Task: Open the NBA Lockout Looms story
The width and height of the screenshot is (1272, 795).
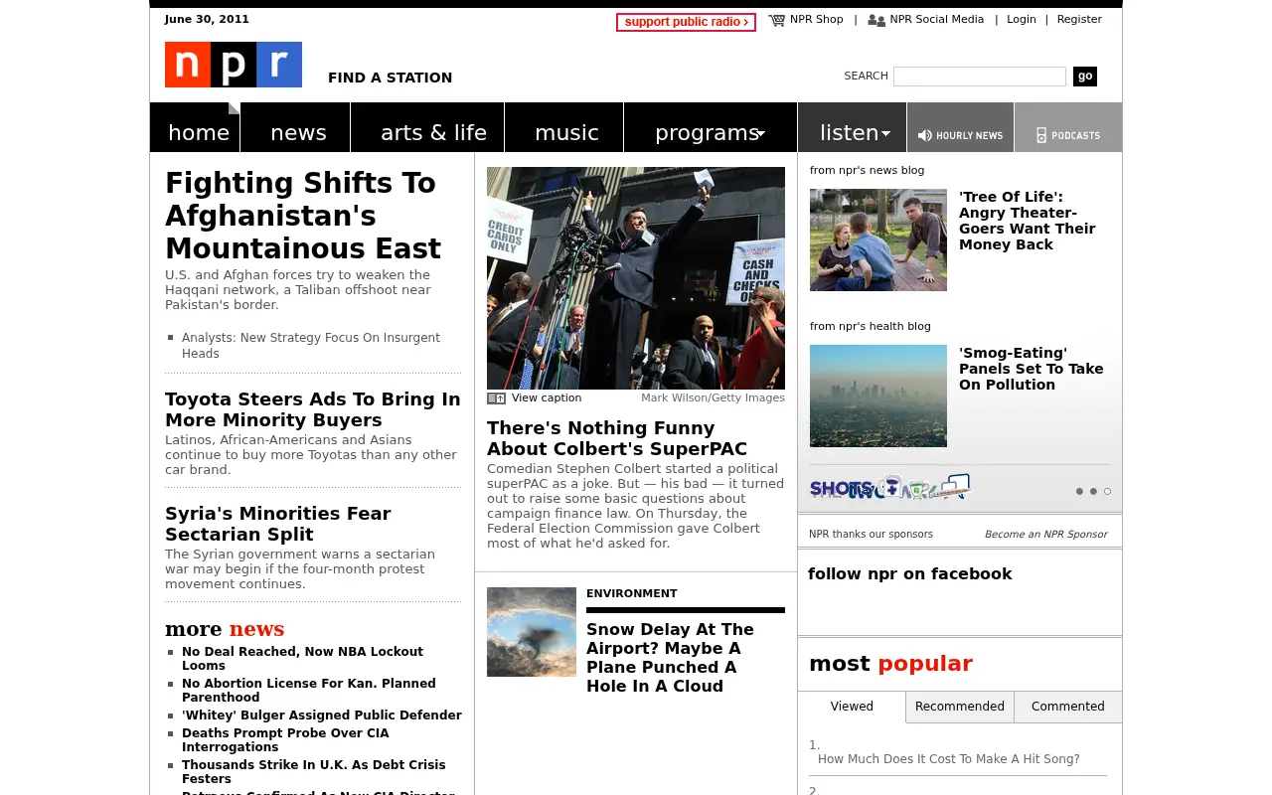Action: pyautogui.click(x=302, y=659)
